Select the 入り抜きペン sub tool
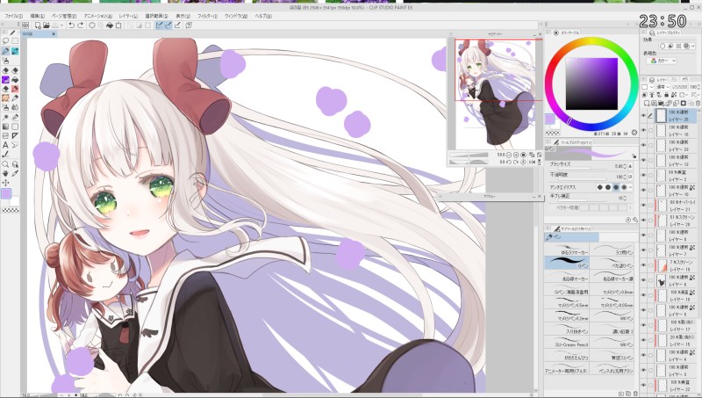 (x=567, y=329)
